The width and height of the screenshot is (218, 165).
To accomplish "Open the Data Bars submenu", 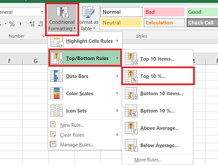I will tap(85, 76).
